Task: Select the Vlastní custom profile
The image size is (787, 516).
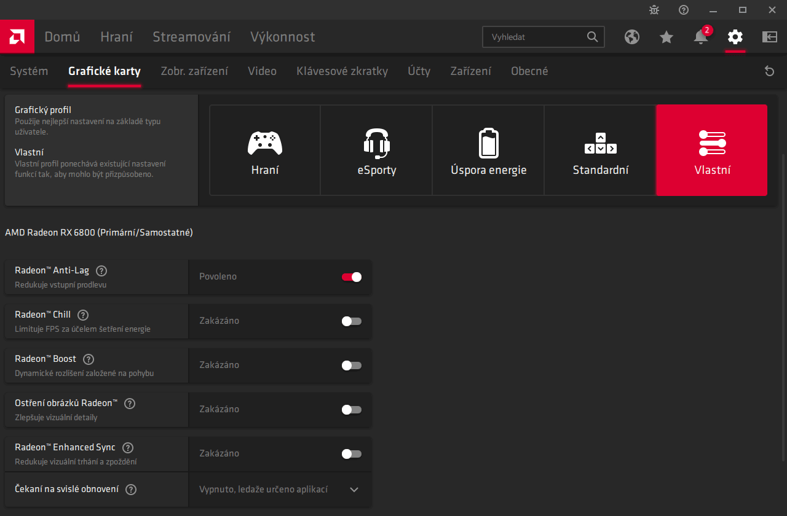Action: 712,150
